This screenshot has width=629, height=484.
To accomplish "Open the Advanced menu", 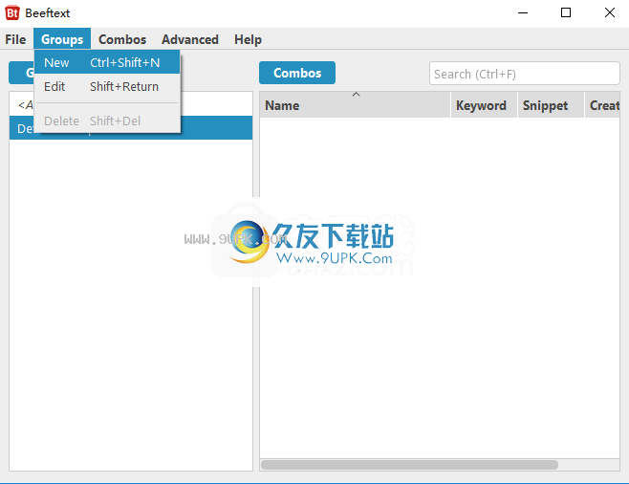I will 190,39.
